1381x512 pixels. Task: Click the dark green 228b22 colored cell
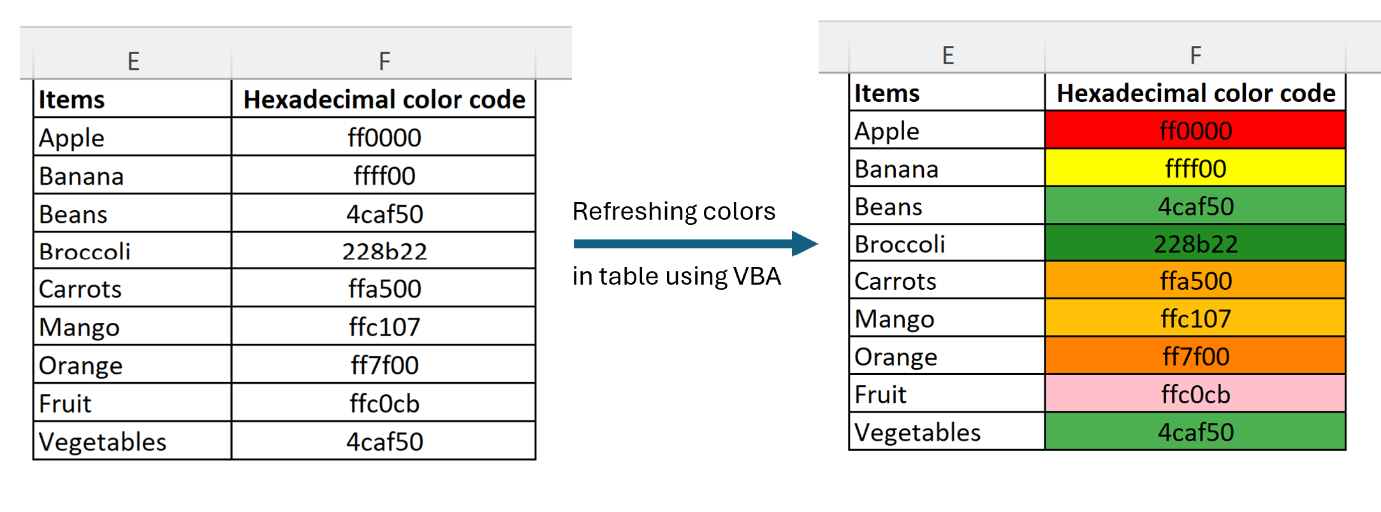[x=1195, y=244]
